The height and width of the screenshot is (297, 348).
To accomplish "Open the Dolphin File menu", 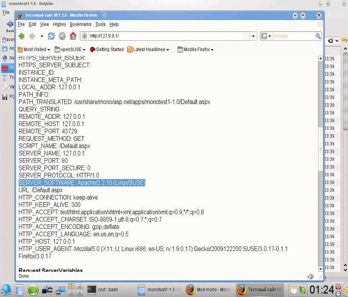I will (6, 12).
